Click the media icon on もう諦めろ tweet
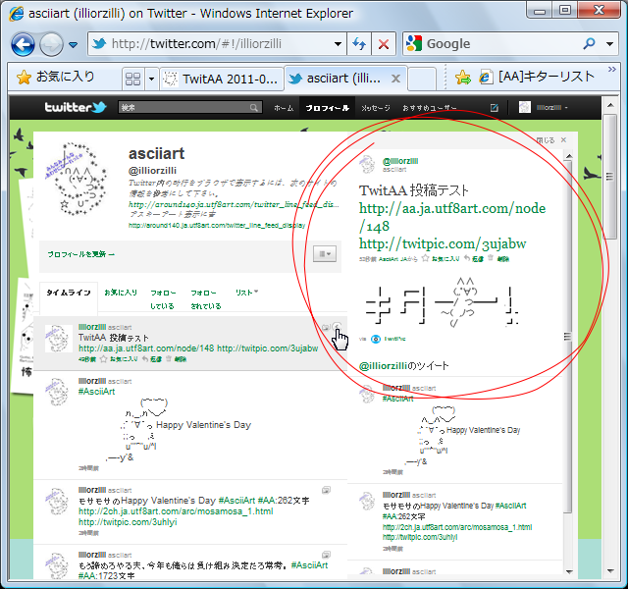Image resolution: width=628 pixels, height=589 pixels. click(x=327, y=555)
